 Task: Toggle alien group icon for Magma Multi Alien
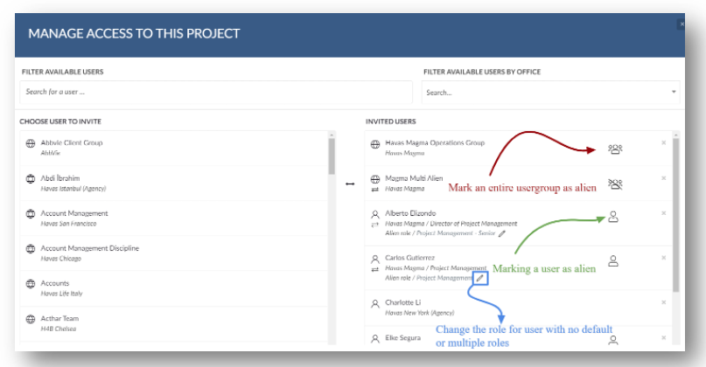coord(615,184)
